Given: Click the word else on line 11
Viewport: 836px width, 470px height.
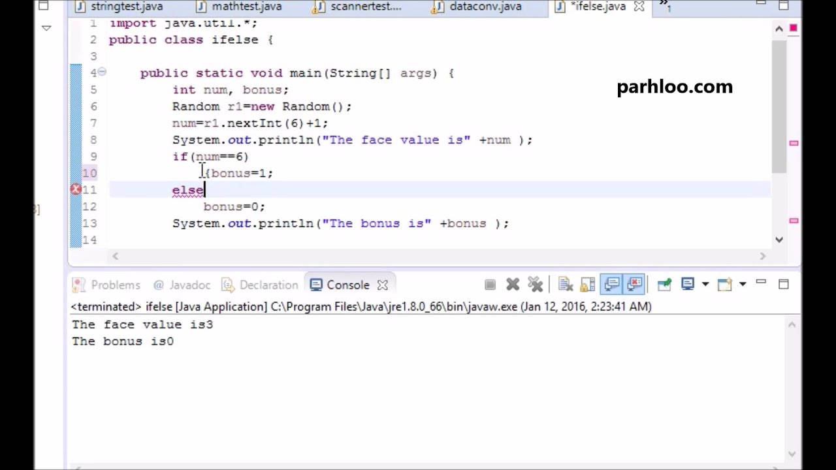Looking at the screenshot, I should (x=188, y=190).
